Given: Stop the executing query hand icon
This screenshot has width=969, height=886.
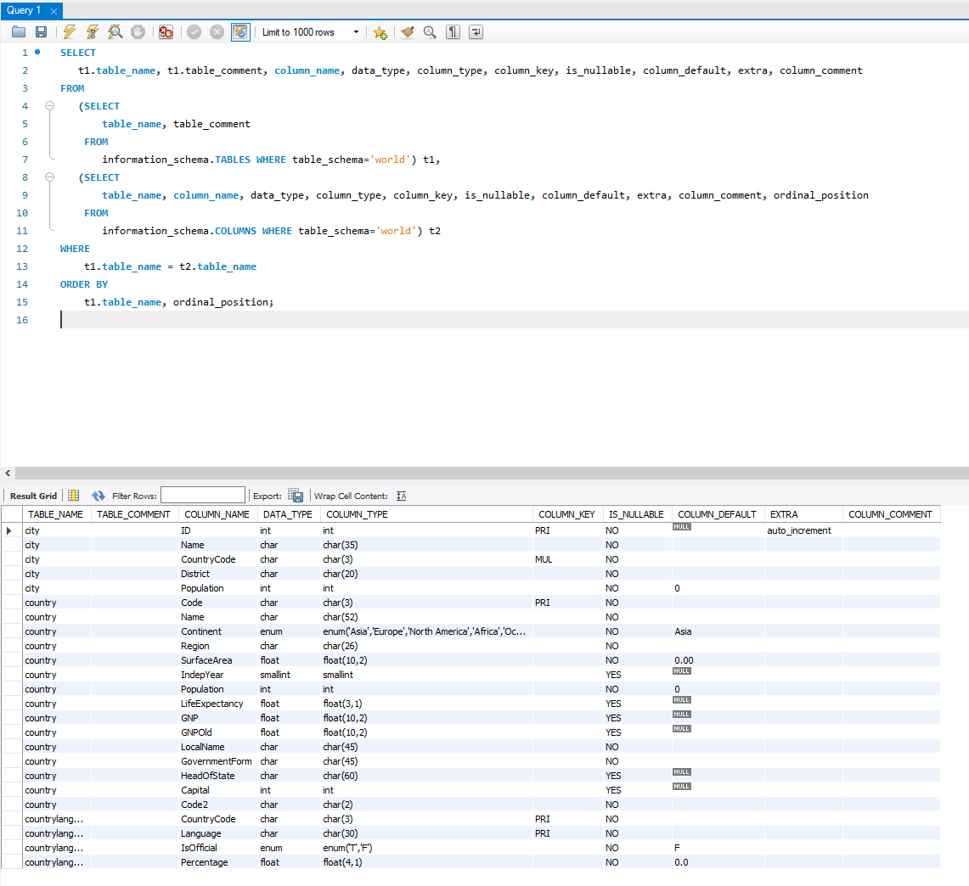Looking at the screenshot, I should (x=138, y=32).
